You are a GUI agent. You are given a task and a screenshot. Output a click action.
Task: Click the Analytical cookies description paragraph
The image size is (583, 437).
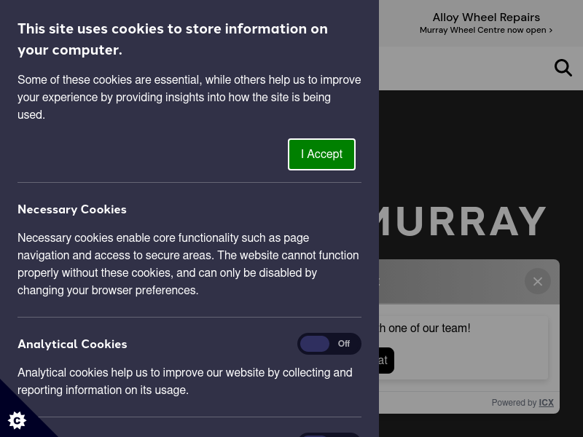pos(185,381)
